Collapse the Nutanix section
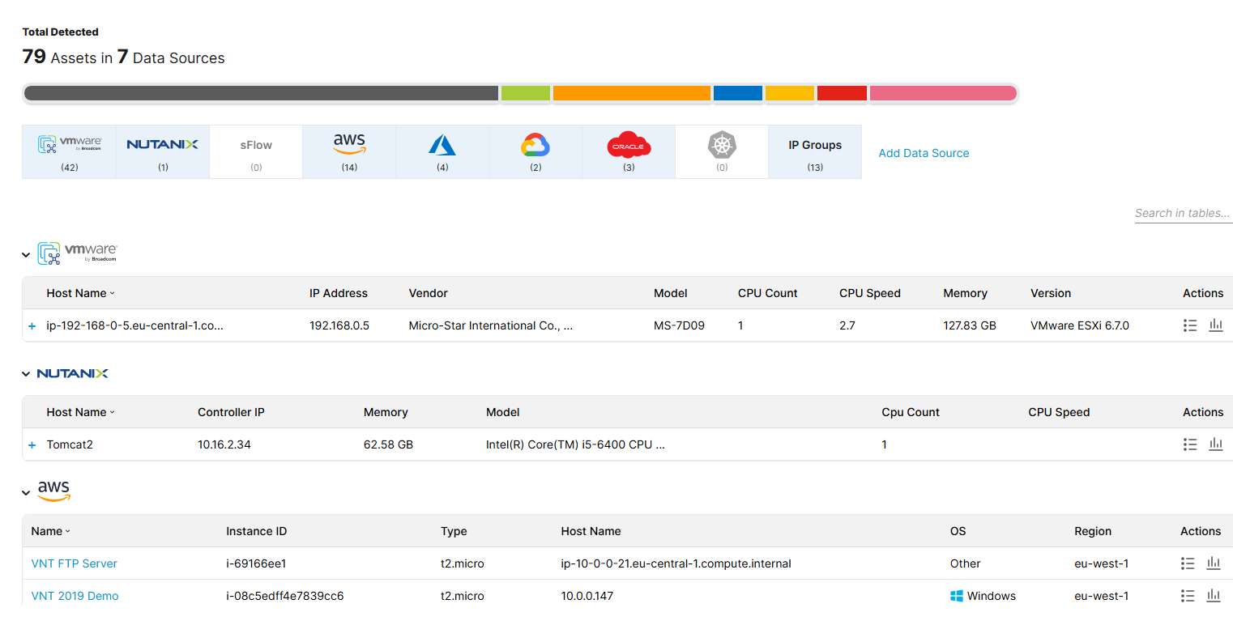 coord(26,374)
